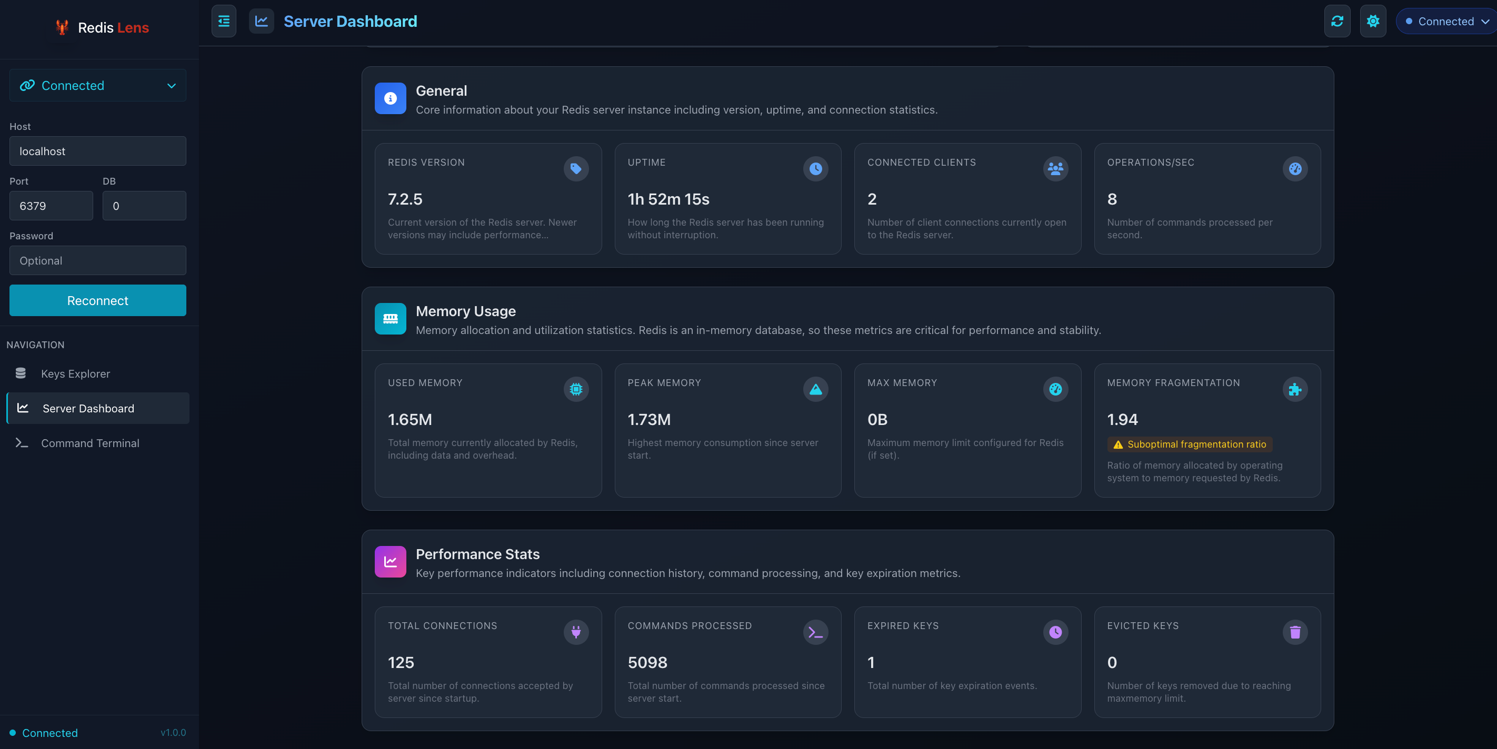Click the General section info icon

click(x=391, y=99)
